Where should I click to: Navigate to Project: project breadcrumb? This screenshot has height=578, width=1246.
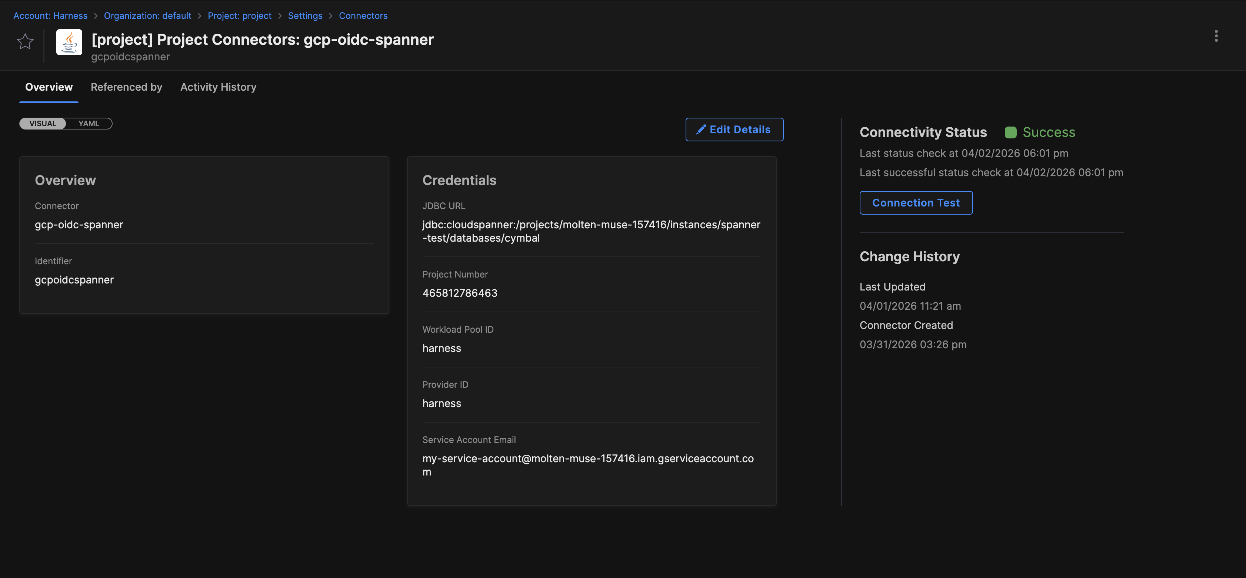239,16
